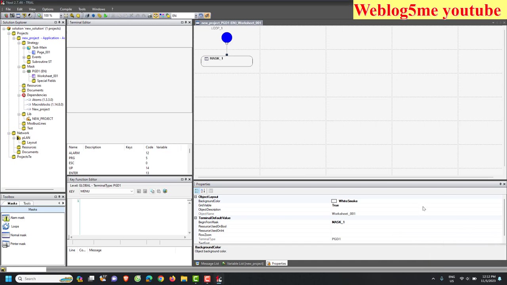Show the Message List panel
Image resolution: width=507 pixels, height=285 pixels.
click(x=210, y=263)
